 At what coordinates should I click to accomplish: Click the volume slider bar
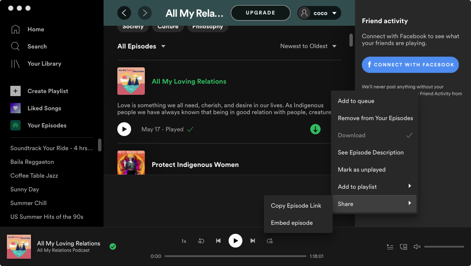[x=444, y=247]
